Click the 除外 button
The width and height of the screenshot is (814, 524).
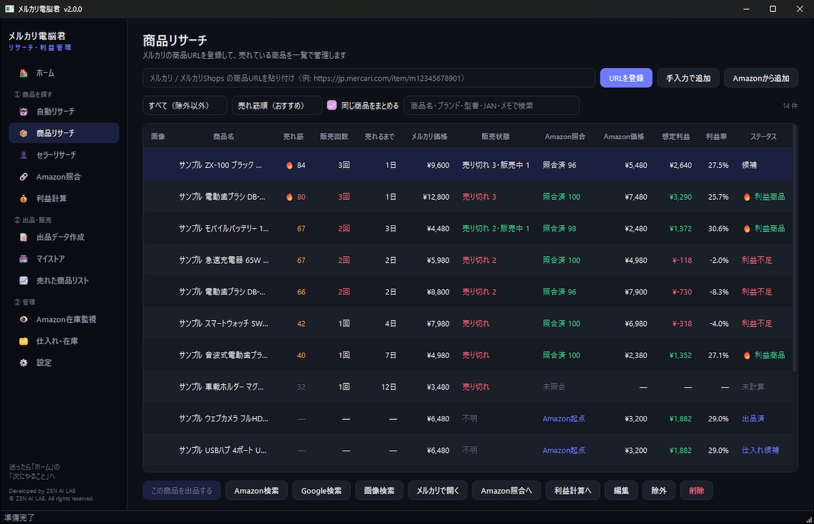pos(659,491)
